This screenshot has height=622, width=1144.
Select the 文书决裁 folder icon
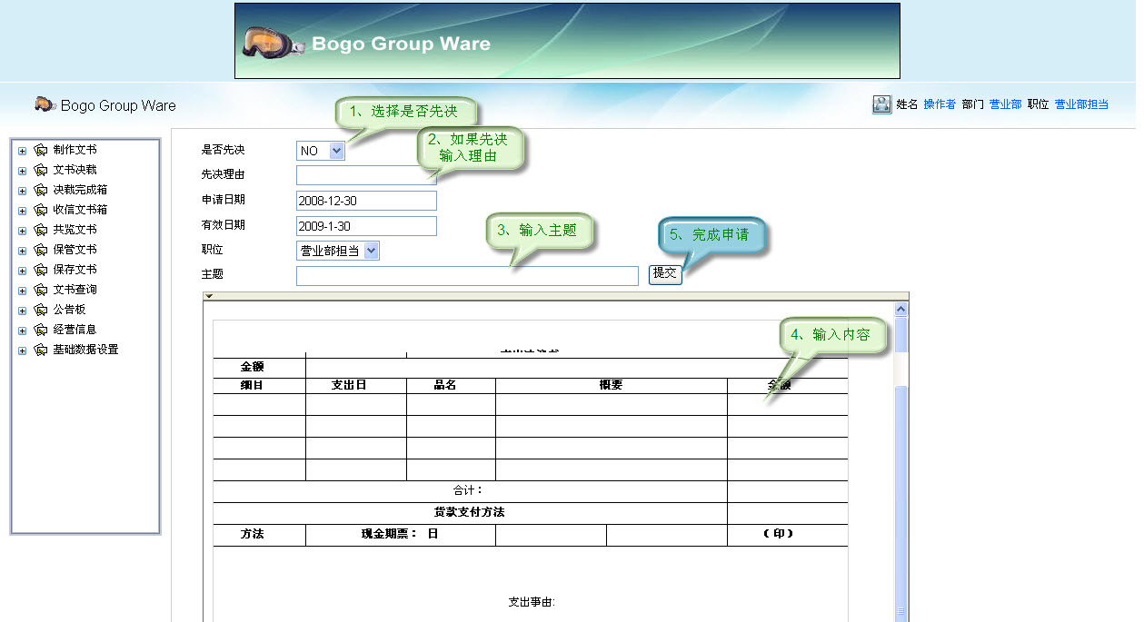click(41, 170)
